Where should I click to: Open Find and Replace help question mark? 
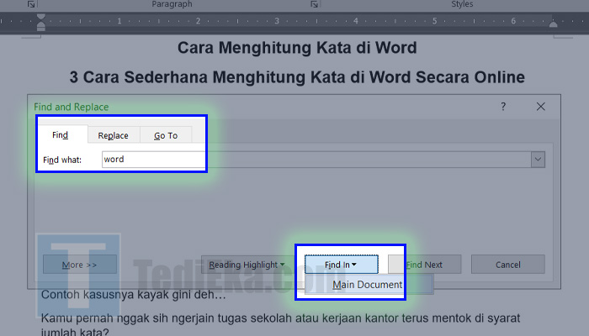(x=503, y=107)
